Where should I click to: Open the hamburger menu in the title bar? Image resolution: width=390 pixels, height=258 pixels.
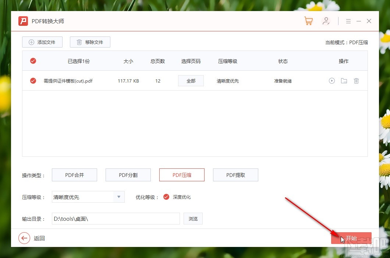[x=348, y=21]
